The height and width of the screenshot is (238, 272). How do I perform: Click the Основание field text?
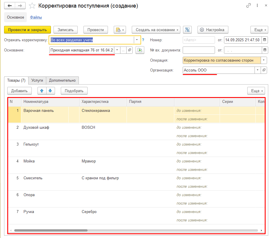[x=82, y=50]
